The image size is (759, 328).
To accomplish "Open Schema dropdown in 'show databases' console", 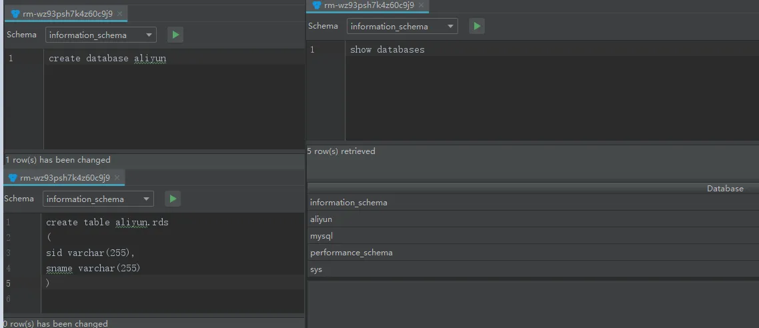I will click(x=402, y=26).
